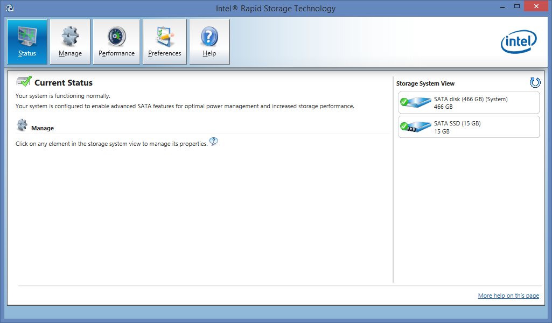Click the 'Your system is configured to enable advanced SATA' sentence

tap(185, 106)
